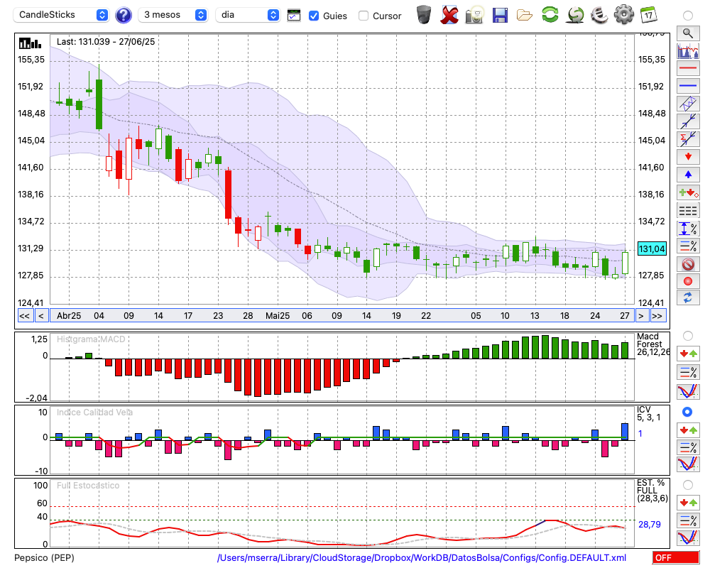This screenshot has height=568, width=710.
Task: Enable the Cursor checkbox
Action: [x=363, y=16]
